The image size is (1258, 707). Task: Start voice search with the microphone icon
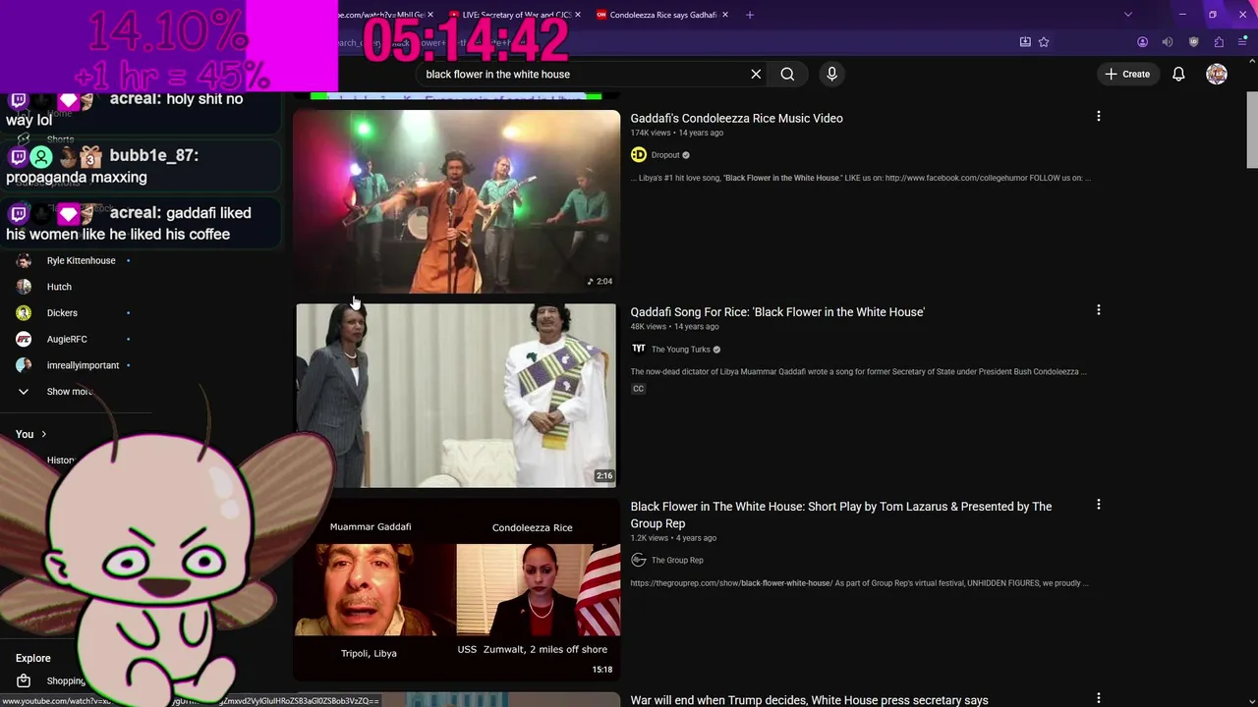(x=831, y=74)
